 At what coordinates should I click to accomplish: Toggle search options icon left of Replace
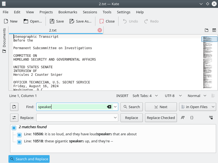(x=14, y=118)
